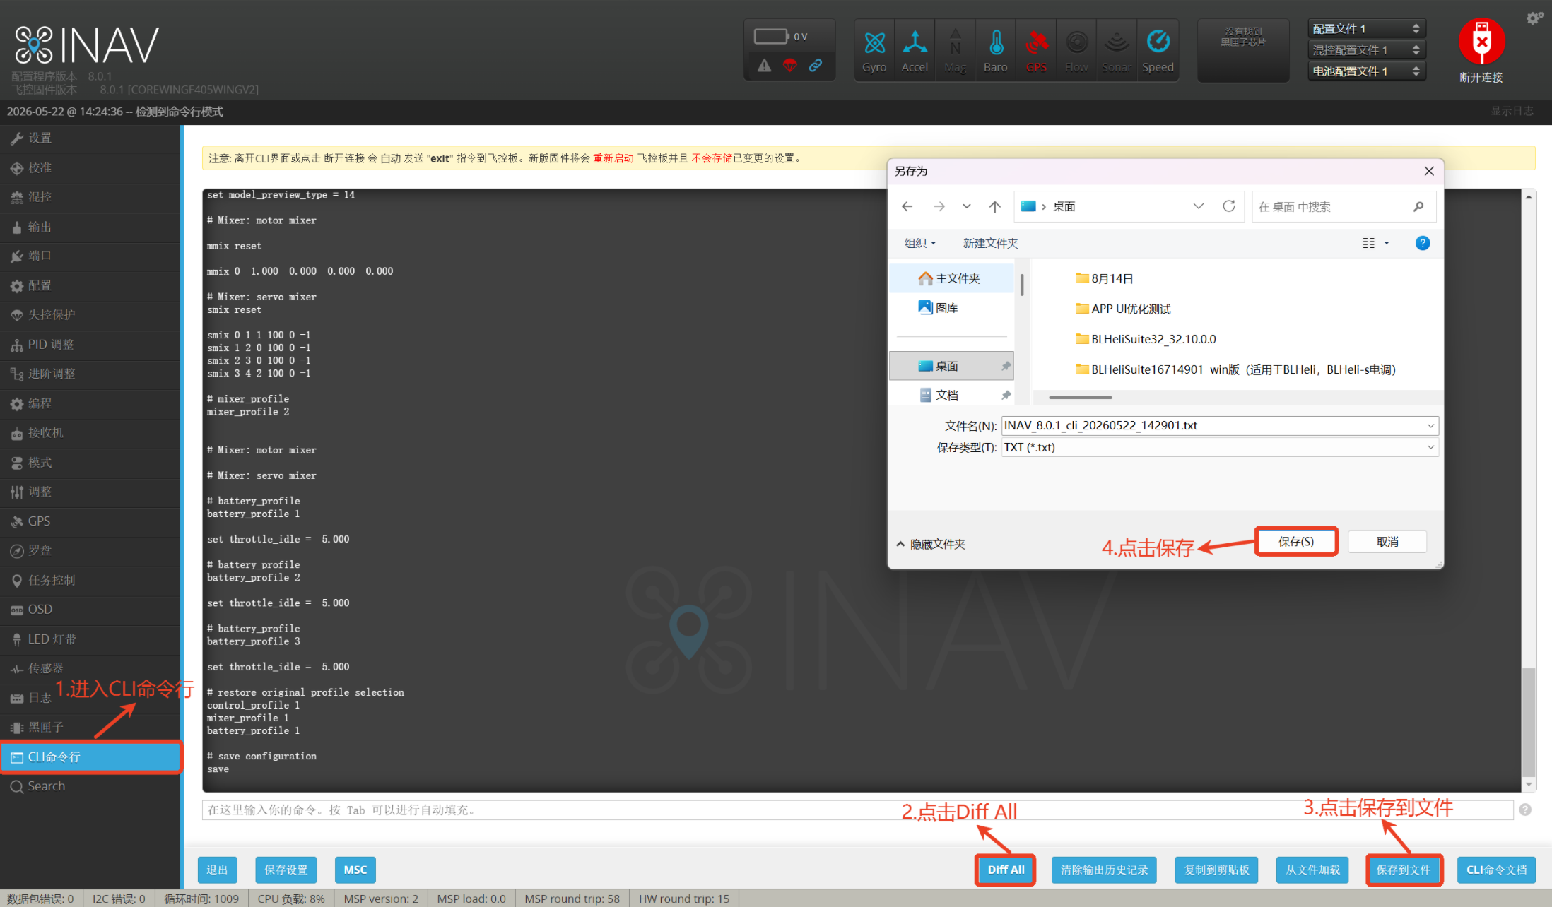
Task: Click the up-folder arrow in save dialog
Action: (x=995, y=206)
